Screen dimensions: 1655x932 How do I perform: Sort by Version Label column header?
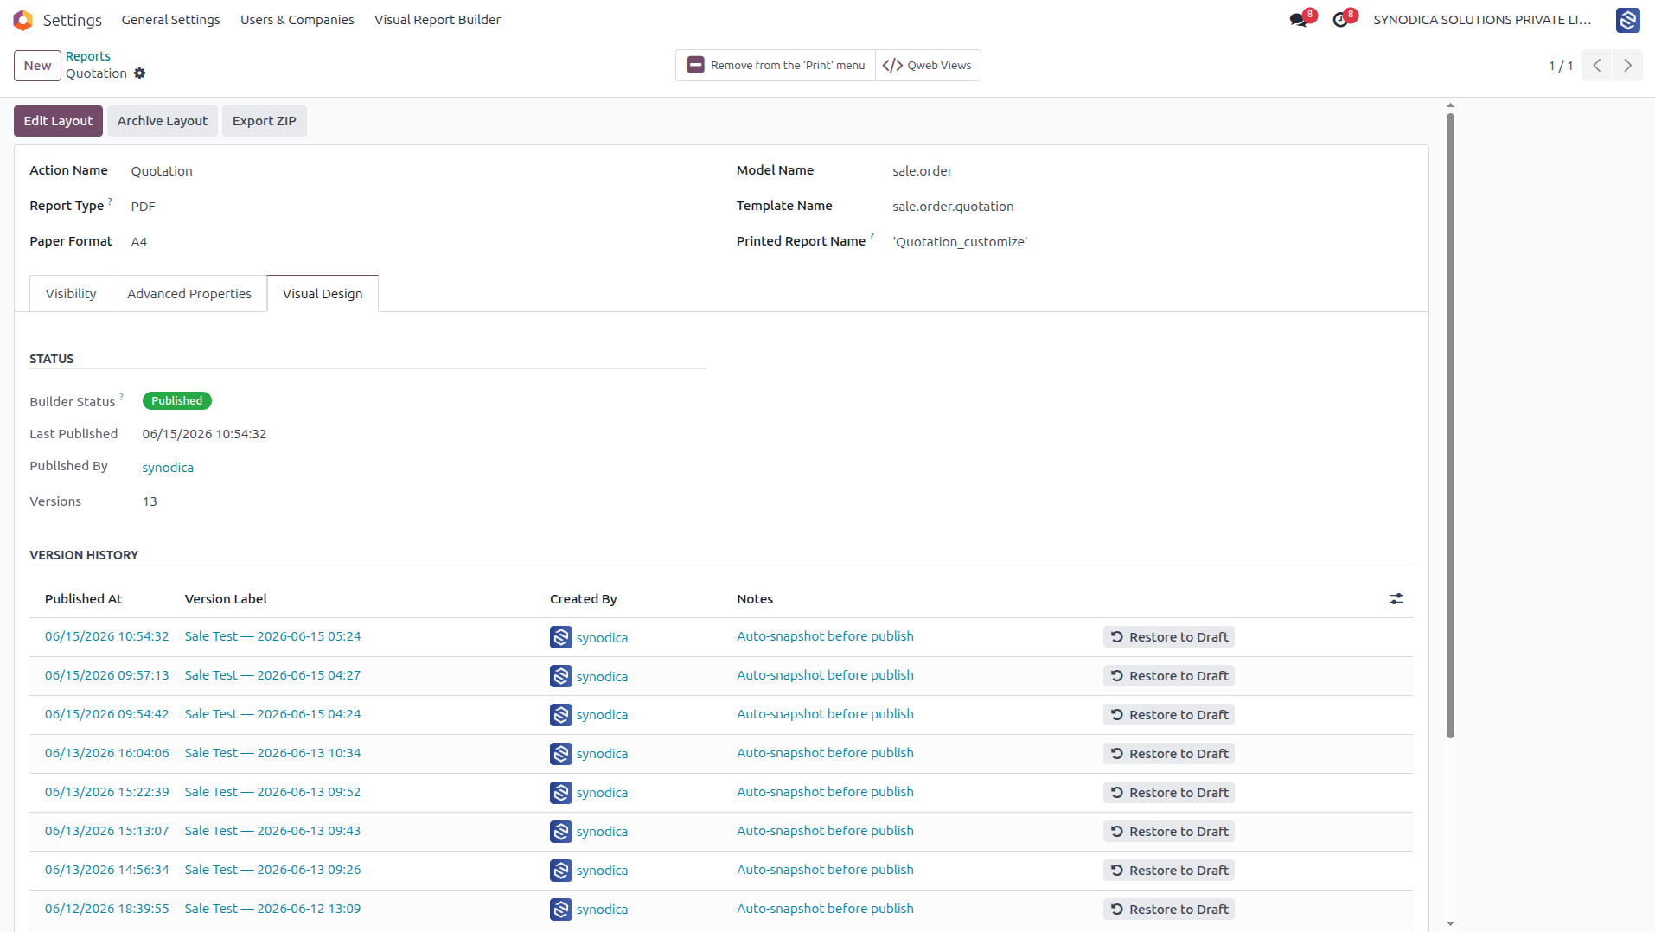226,599
